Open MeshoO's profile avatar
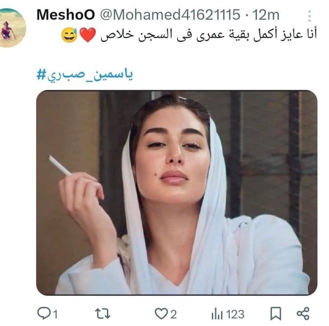The height and width of the screenshot is (326, 329). (12, 28)
